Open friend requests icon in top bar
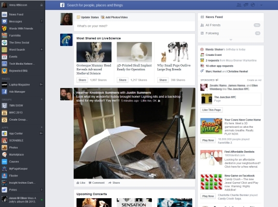The height and width of the screenshot is (207, 278). coord(239,5)
